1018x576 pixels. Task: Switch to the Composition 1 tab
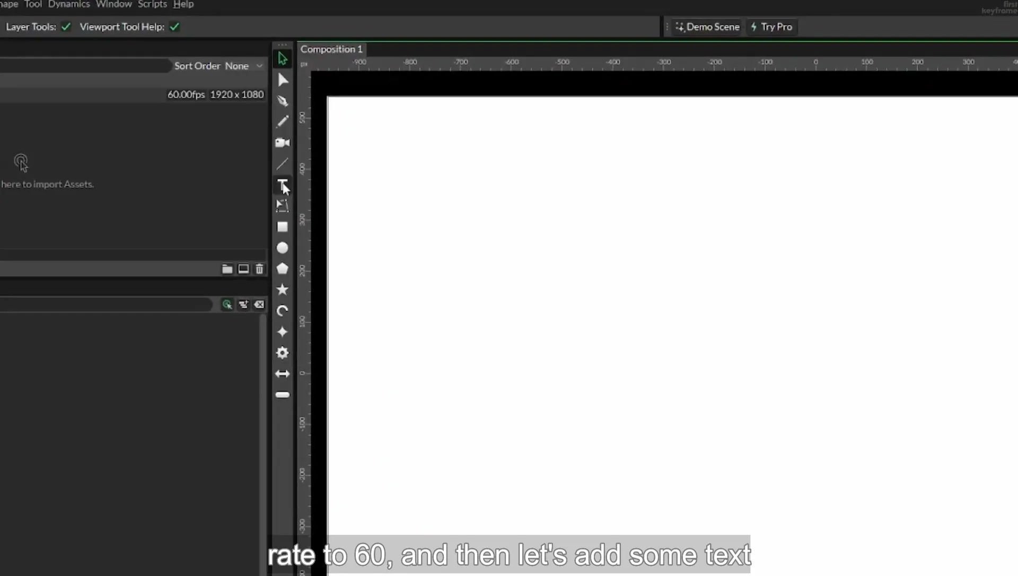[x=331, y=49]
